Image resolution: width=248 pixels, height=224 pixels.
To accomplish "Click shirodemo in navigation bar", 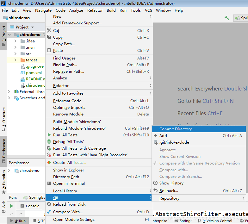I will [16, 18].
